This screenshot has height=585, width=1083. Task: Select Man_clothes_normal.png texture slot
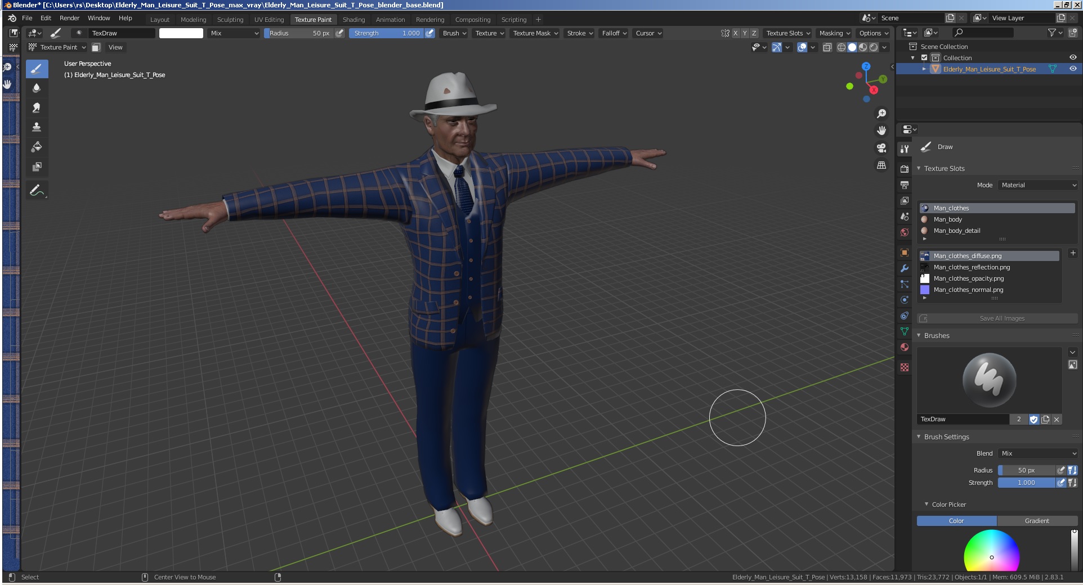click(989, 290)
